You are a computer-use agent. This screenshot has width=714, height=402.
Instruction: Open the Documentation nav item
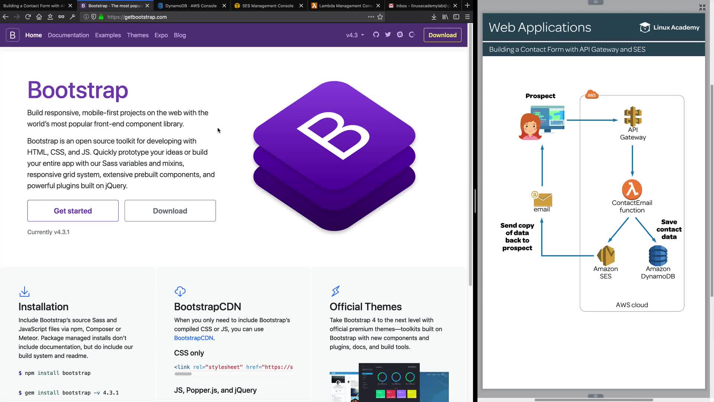point(68,35)
